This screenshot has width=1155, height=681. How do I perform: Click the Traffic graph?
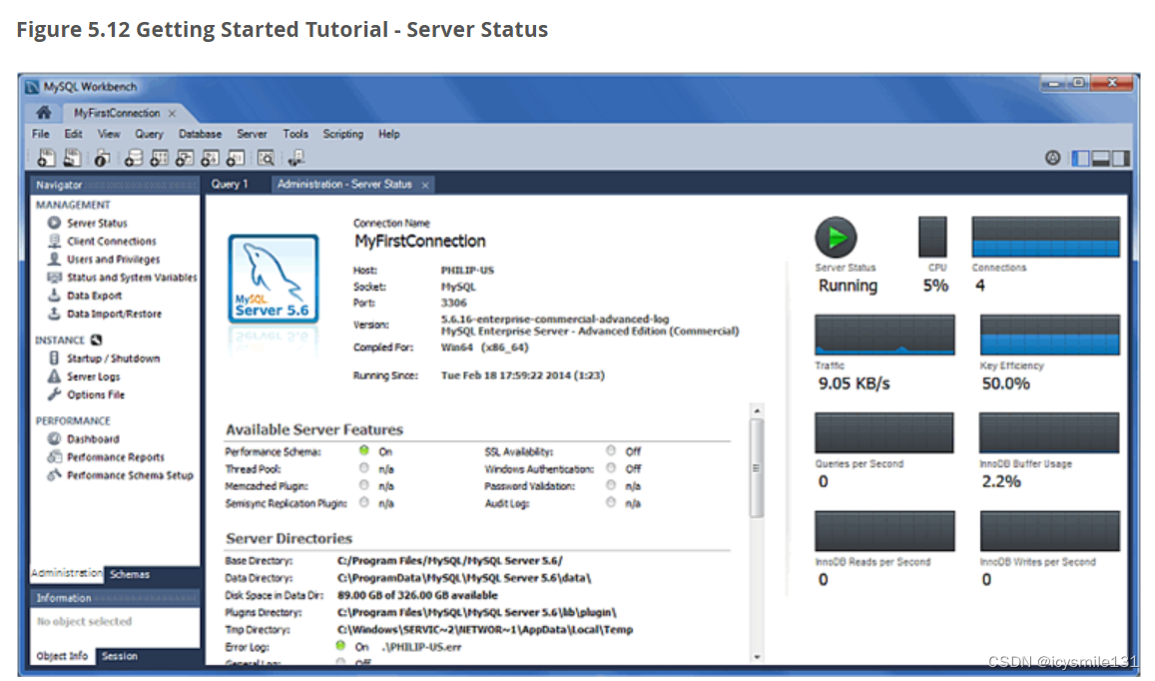[884, 335]
